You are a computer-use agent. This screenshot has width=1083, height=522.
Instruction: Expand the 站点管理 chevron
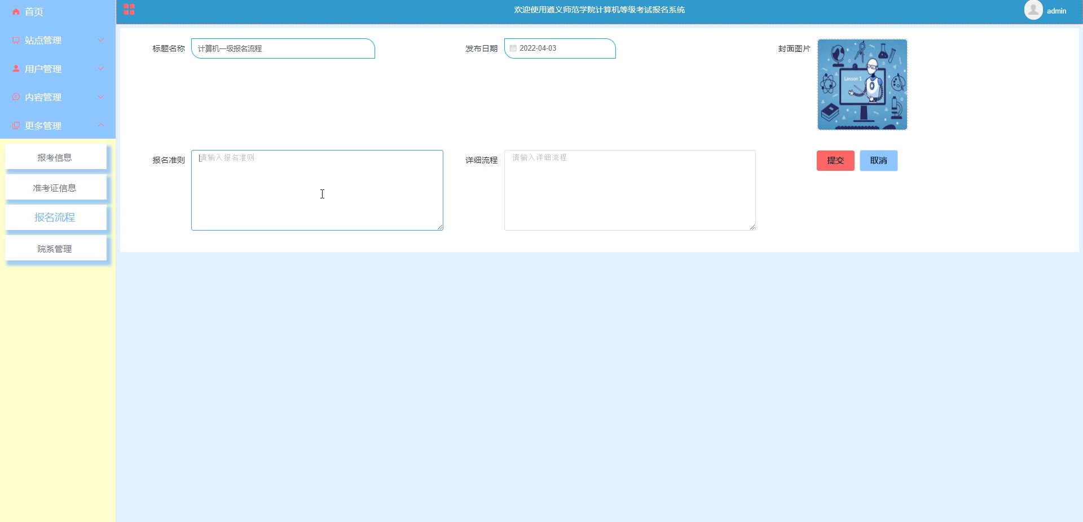[x=101, y=40]
